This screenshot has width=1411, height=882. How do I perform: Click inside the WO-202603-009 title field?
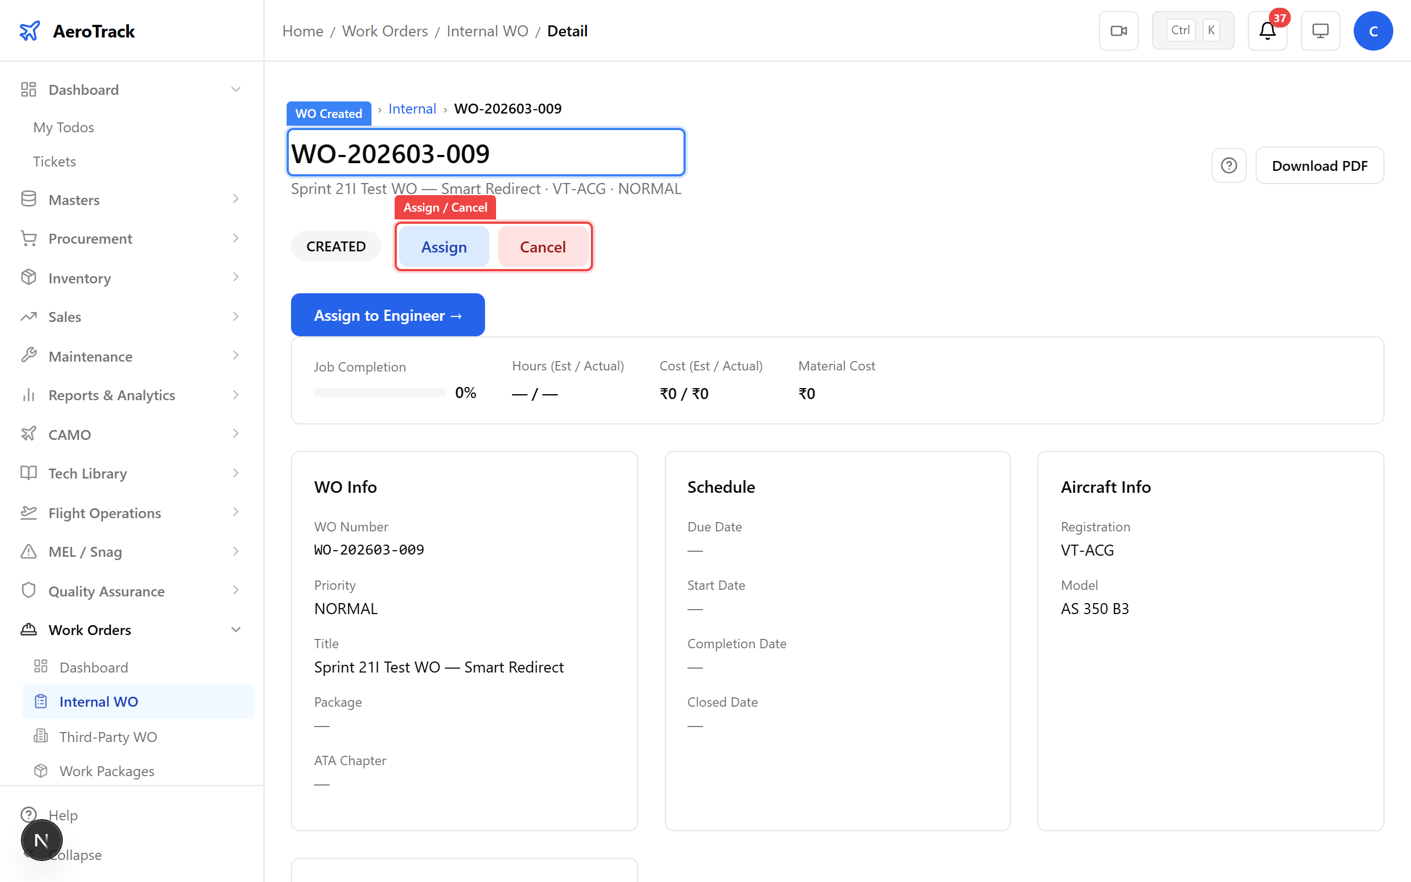point(486,152)
